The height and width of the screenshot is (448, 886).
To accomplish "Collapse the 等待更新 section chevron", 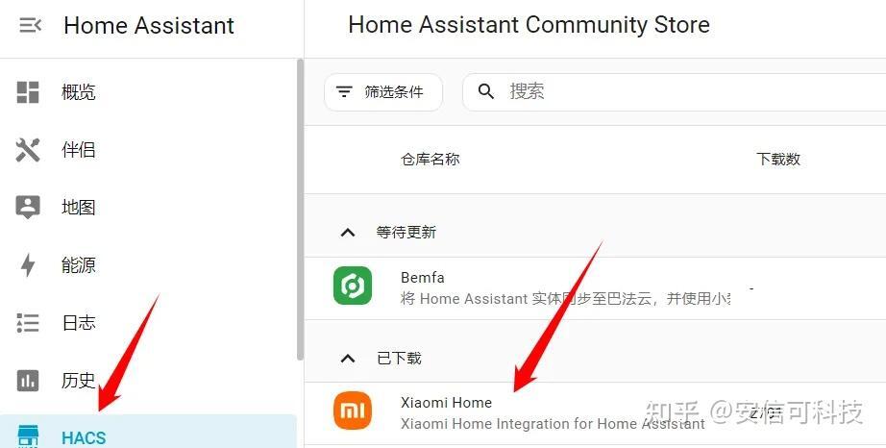I will coord(348,233).
